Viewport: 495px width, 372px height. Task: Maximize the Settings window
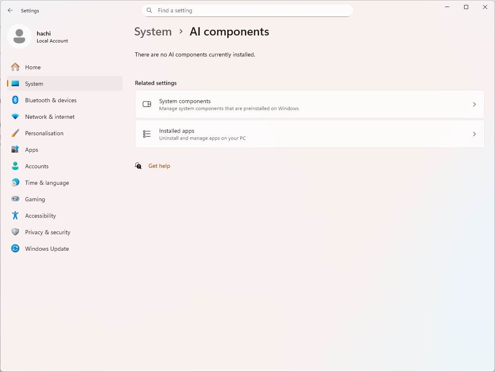pos(466,7)
